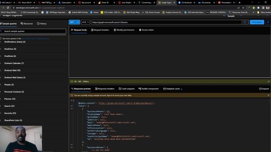Click the webcam video thumbnail

21,139
